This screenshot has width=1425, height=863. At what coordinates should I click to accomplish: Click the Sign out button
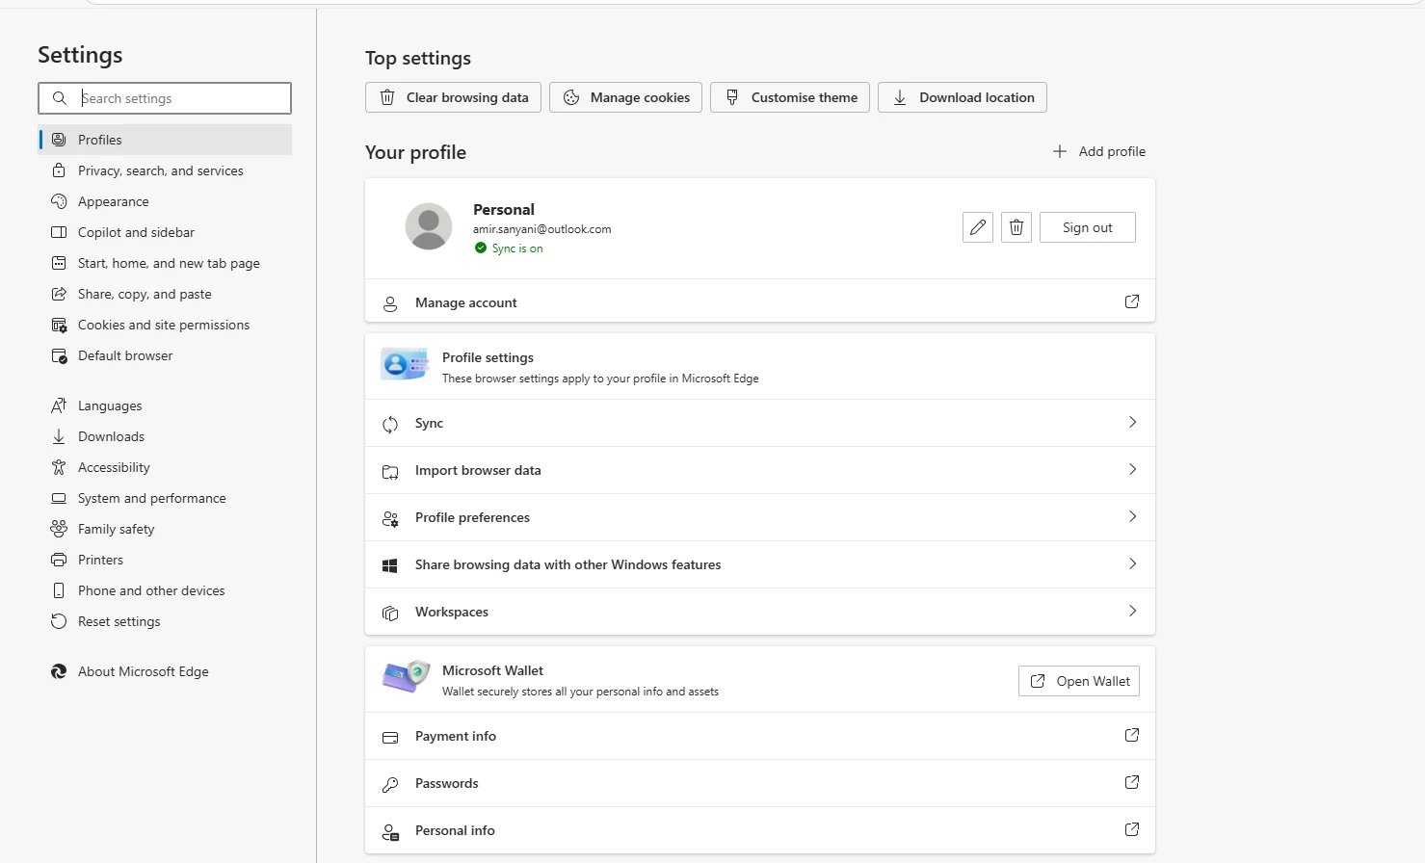(1087, 227)
